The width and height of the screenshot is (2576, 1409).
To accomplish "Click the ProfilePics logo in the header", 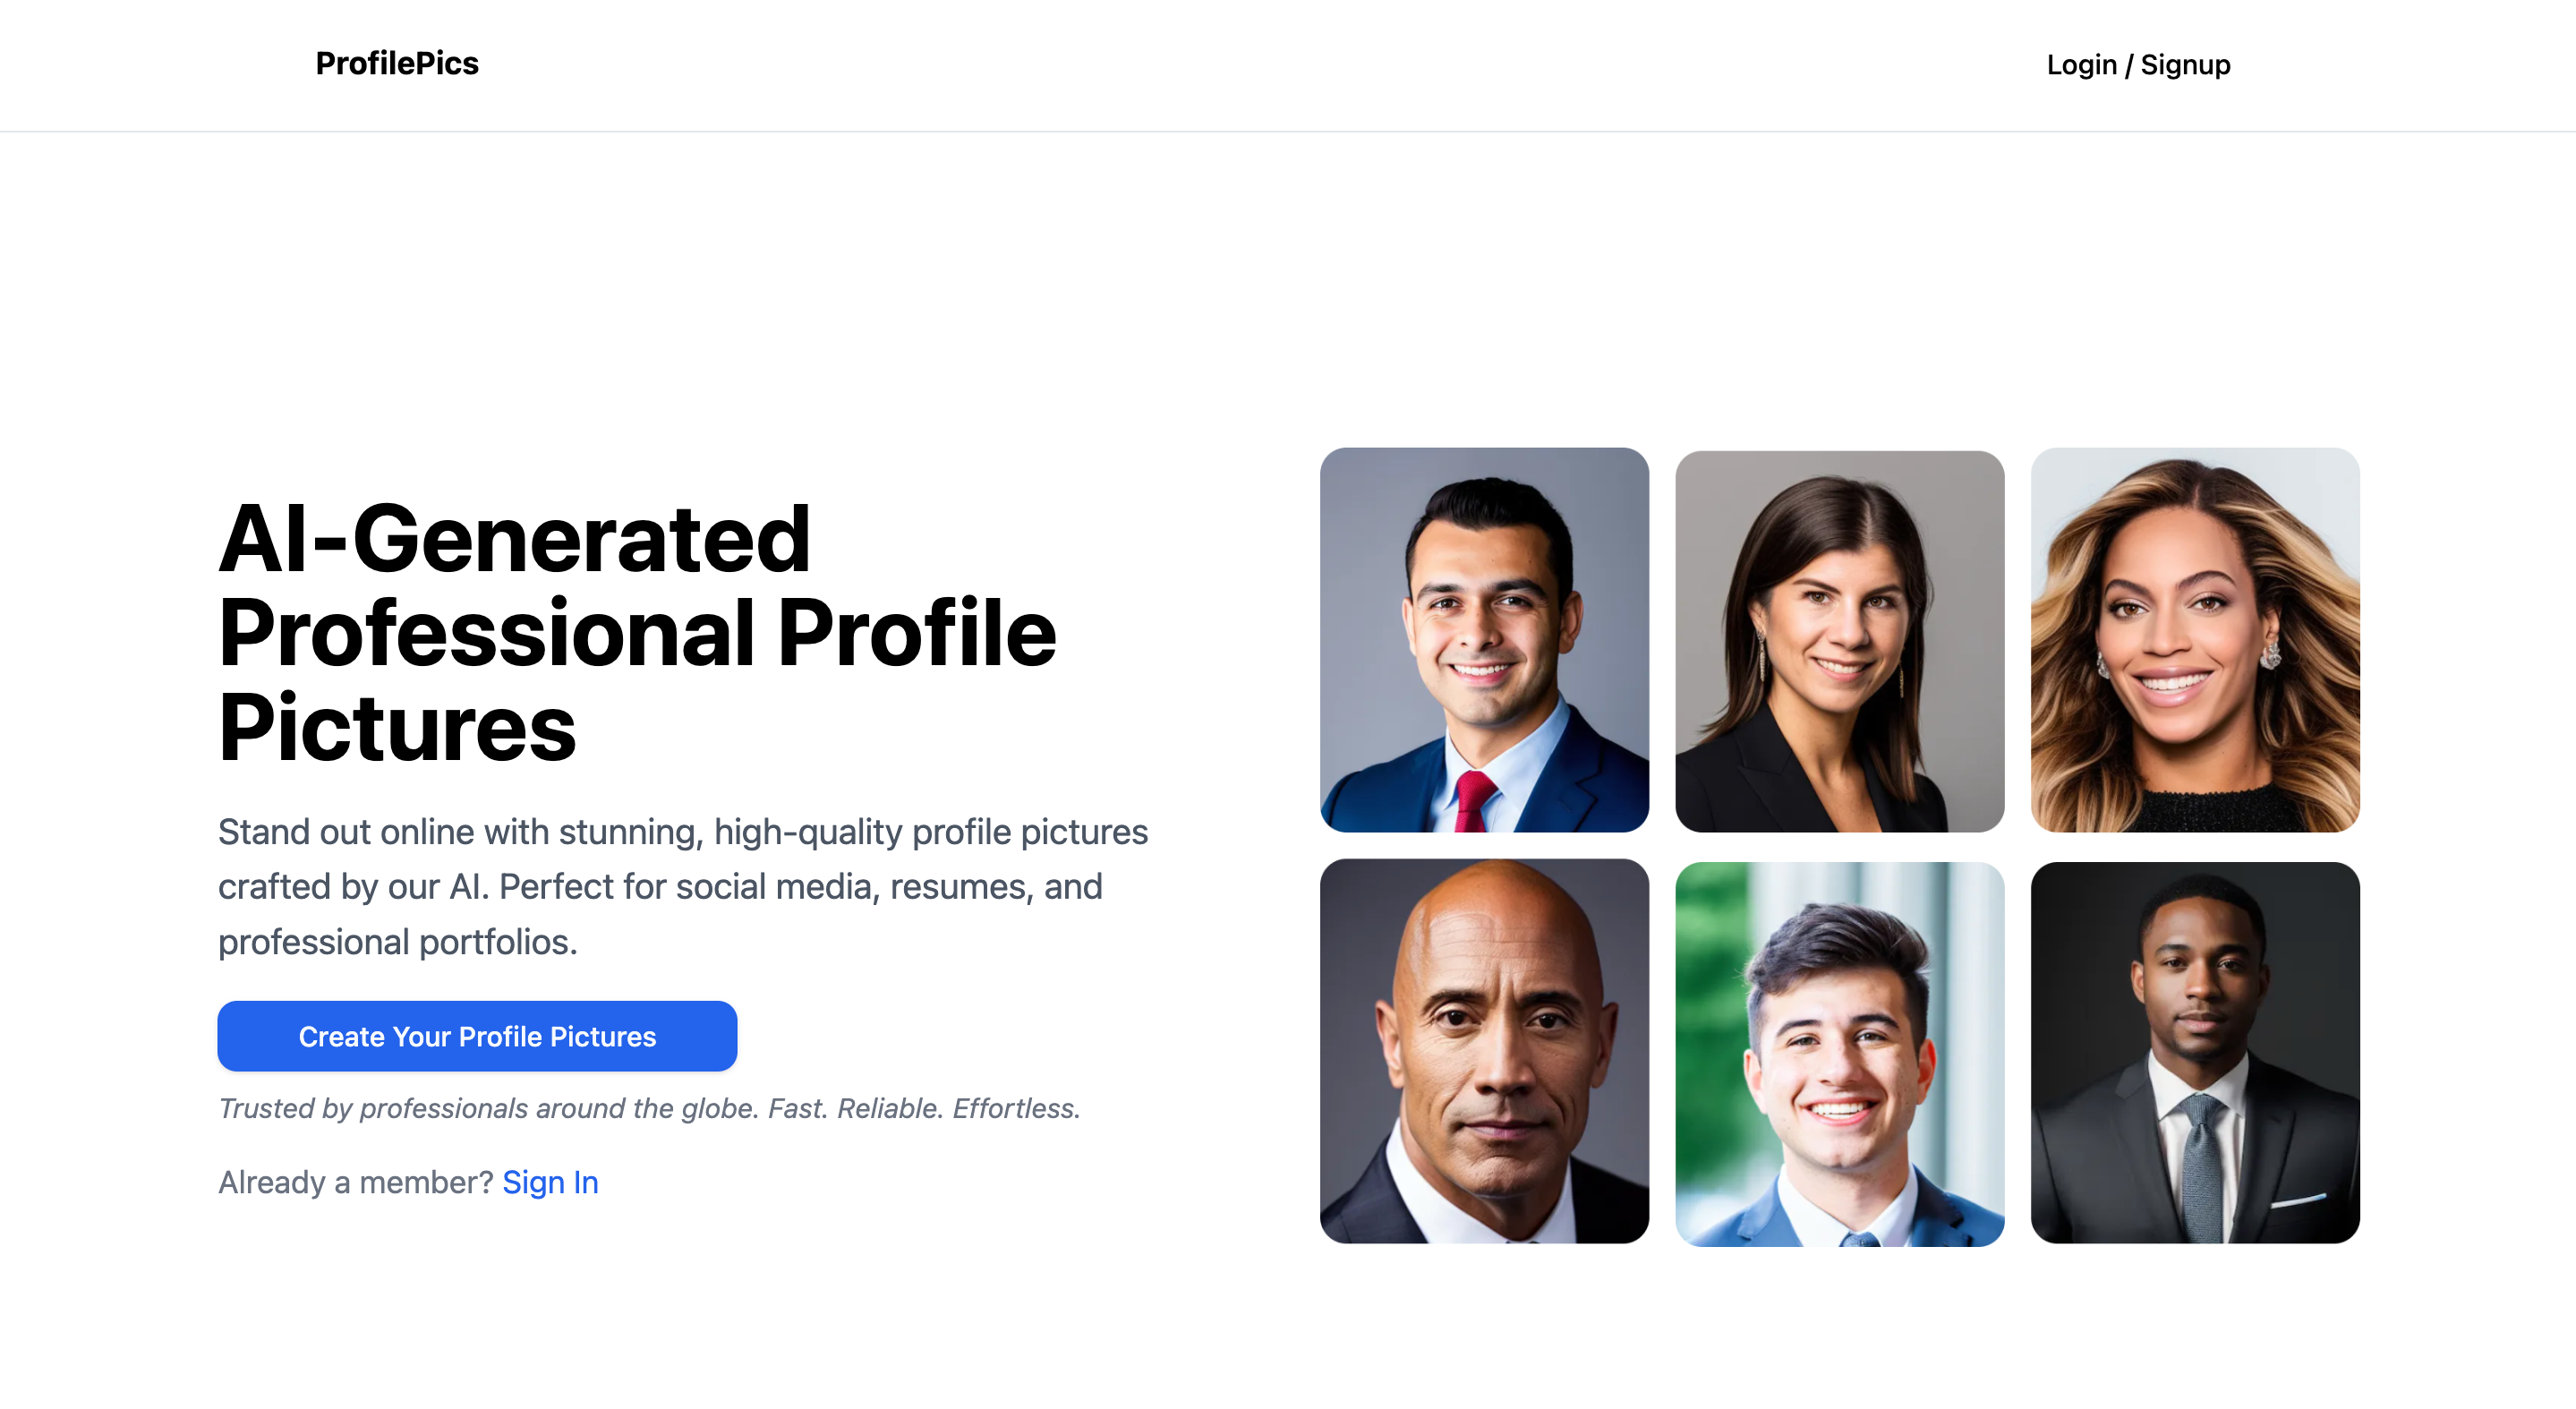I will click(x=397, y=64).
